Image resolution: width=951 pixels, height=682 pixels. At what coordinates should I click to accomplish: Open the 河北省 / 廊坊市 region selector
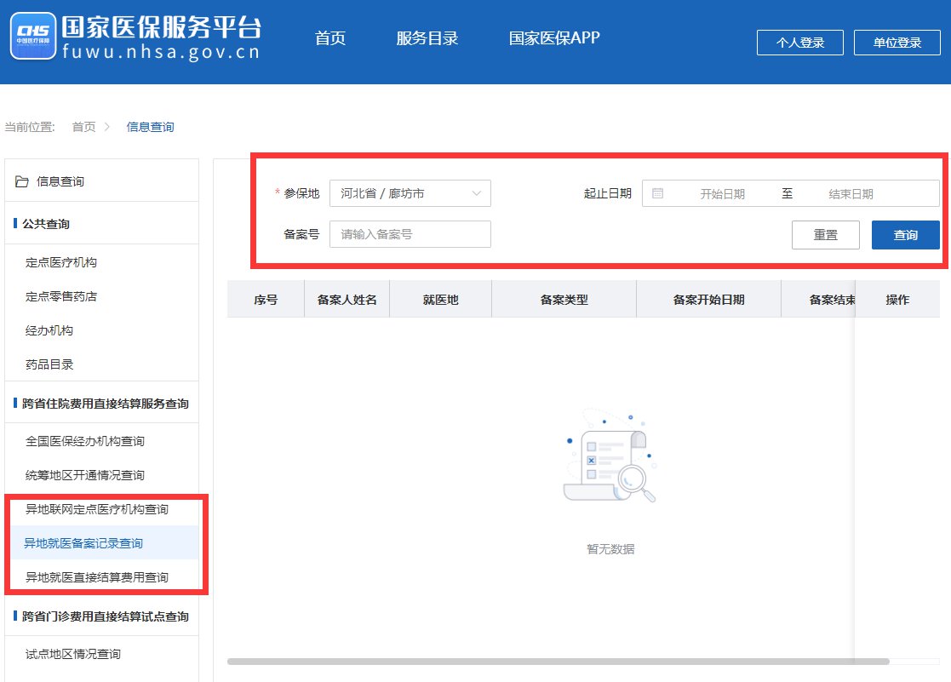point(400,193)
